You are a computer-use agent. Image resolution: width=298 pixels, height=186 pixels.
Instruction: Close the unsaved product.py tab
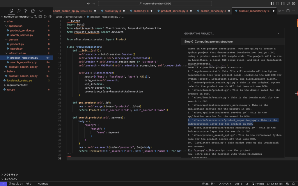(124, 11)
